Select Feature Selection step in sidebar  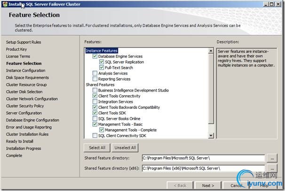24,63
